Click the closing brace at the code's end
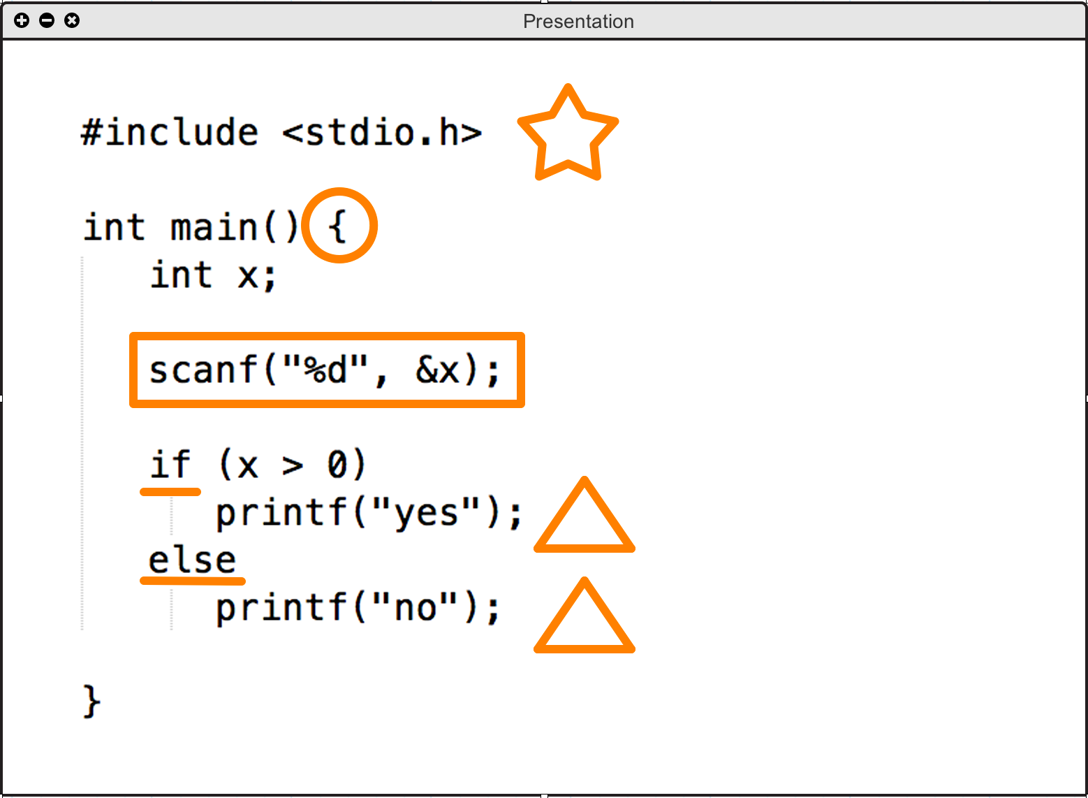Image resolution: width=1088 pixels, height=798 pixels. click(x=91, y=701)
